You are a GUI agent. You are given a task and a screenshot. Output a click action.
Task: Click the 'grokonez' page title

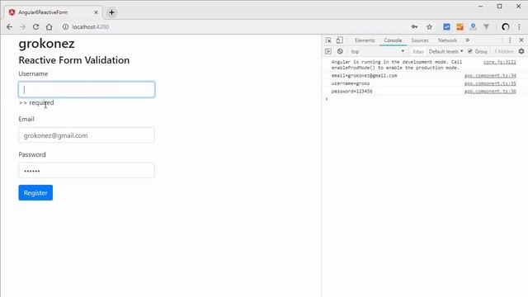click(46, 44)
